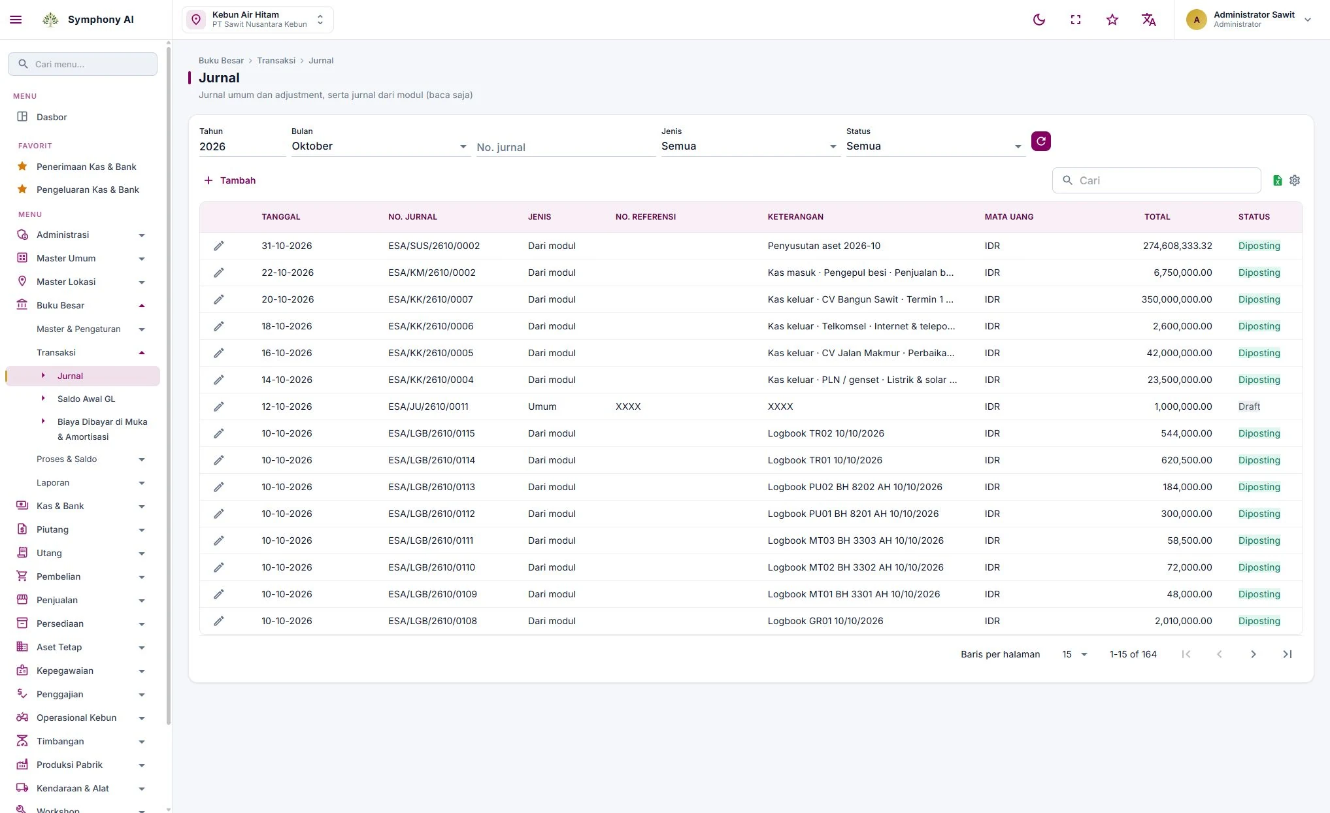Click Buku Besar breadcrumb link

tap(221, 61)
